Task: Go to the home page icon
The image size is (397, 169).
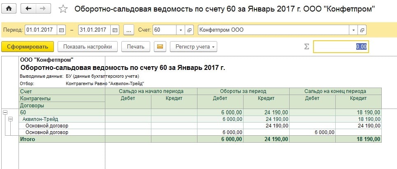Action: [9, 9]
